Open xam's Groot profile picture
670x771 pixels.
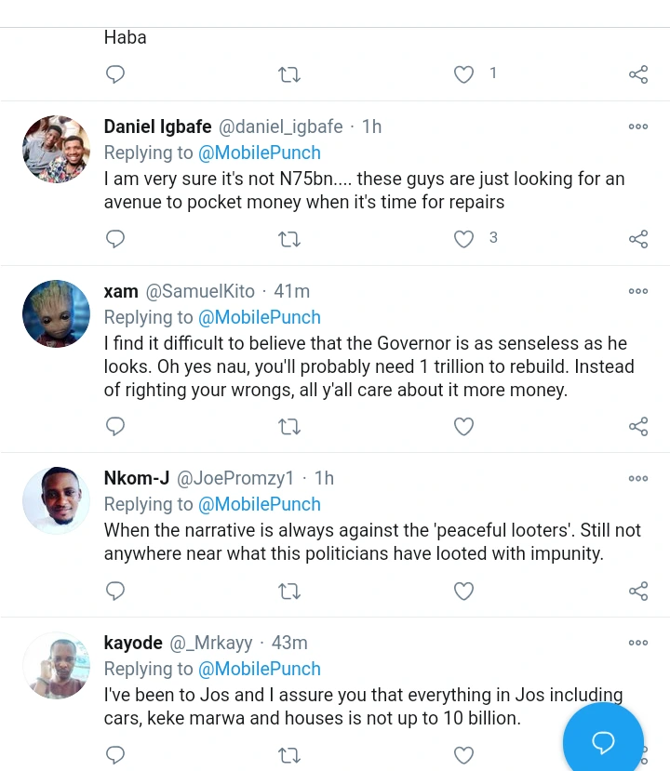(56, 314)
